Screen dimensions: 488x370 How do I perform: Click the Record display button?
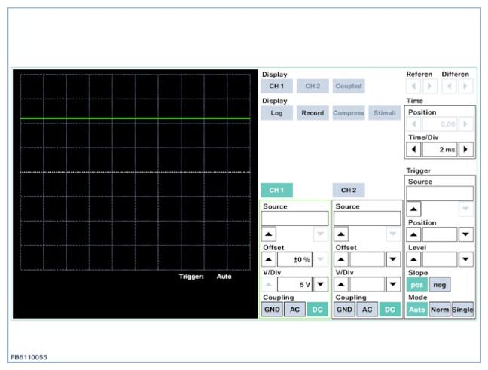312,113
